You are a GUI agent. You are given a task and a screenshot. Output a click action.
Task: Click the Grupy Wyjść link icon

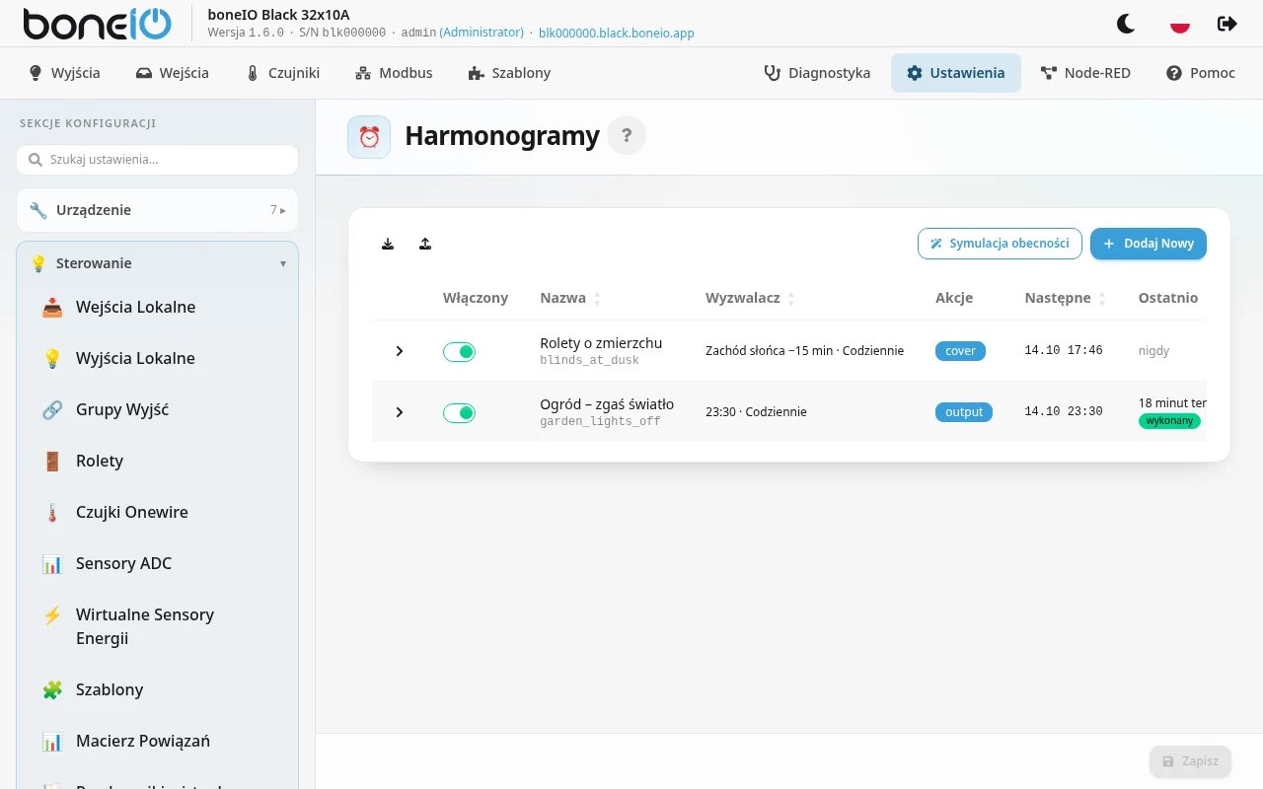click(x=52, y=409)
